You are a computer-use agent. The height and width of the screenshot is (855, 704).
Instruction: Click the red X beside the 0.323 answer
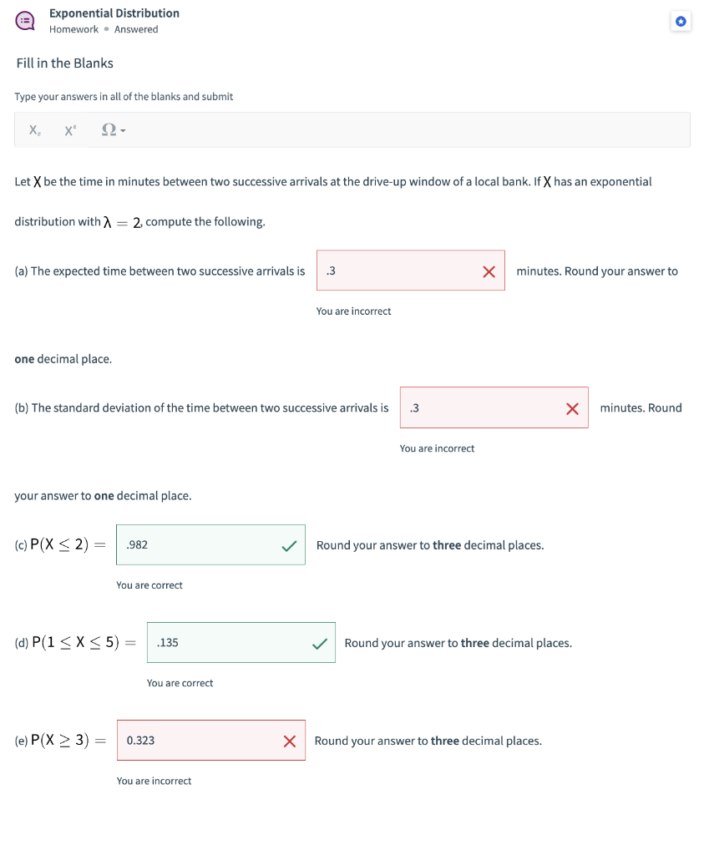(290, 740)
